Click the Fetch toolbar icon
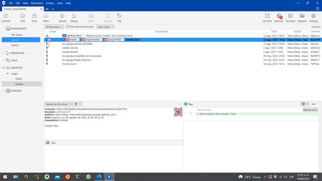This screenshot has height=181, width=322. point(46,18)
